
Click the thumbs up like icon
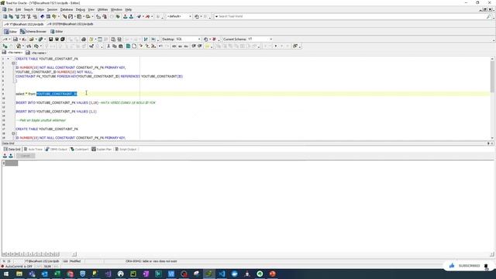[x=452, y=266]
